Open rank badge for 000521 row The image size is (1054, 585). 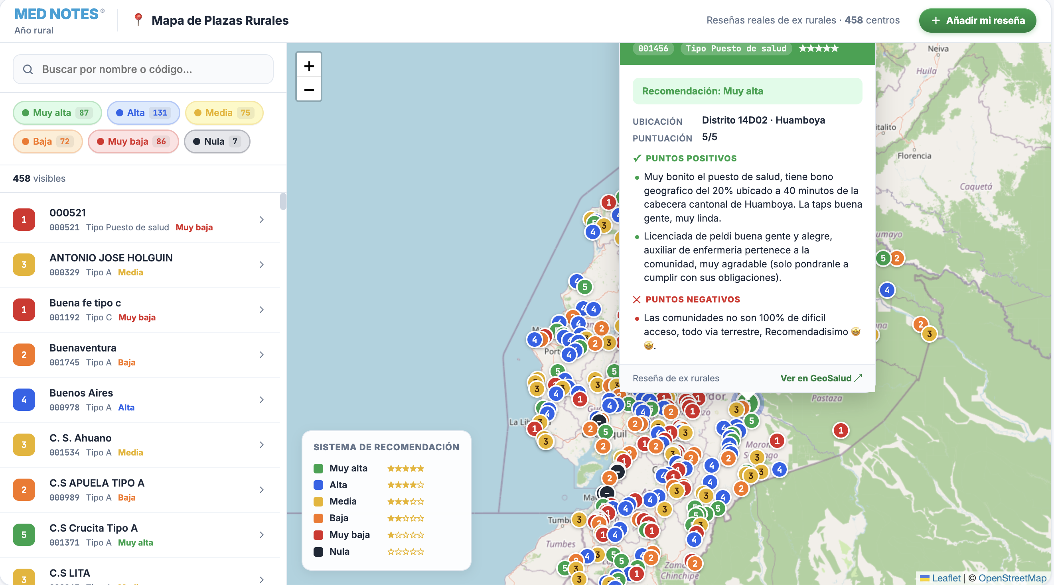(24, 220)
